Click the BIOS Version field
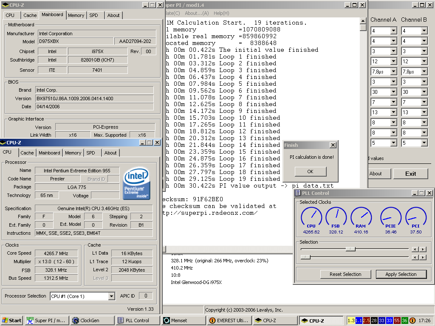The image size is (435, 326). tap(94, 98)
